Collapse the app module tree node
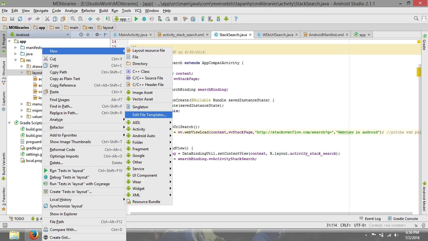 tap(9, 41)
